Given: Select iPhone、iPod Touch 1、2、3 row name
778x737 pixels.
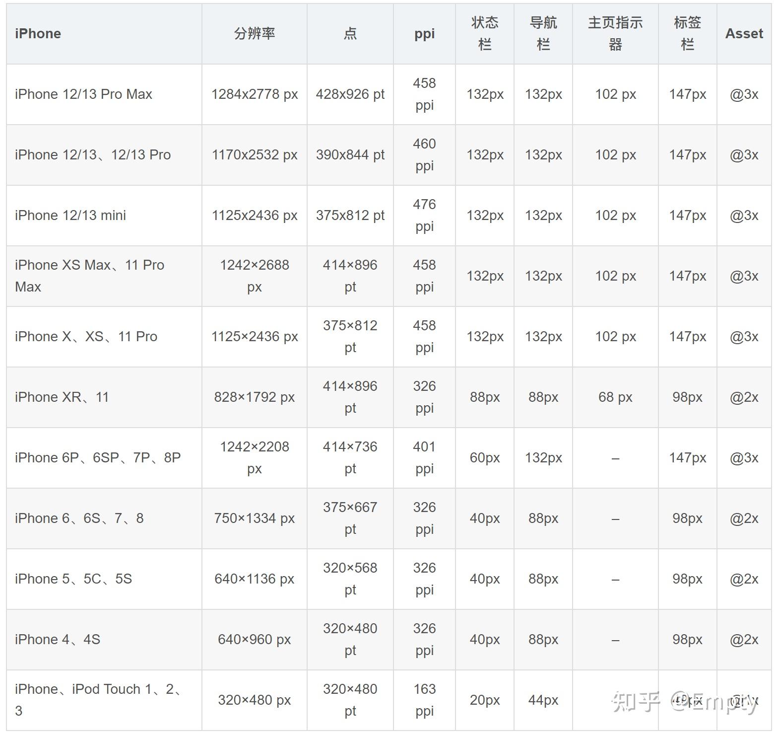Looking at the screenshot, I should (99, 700).
